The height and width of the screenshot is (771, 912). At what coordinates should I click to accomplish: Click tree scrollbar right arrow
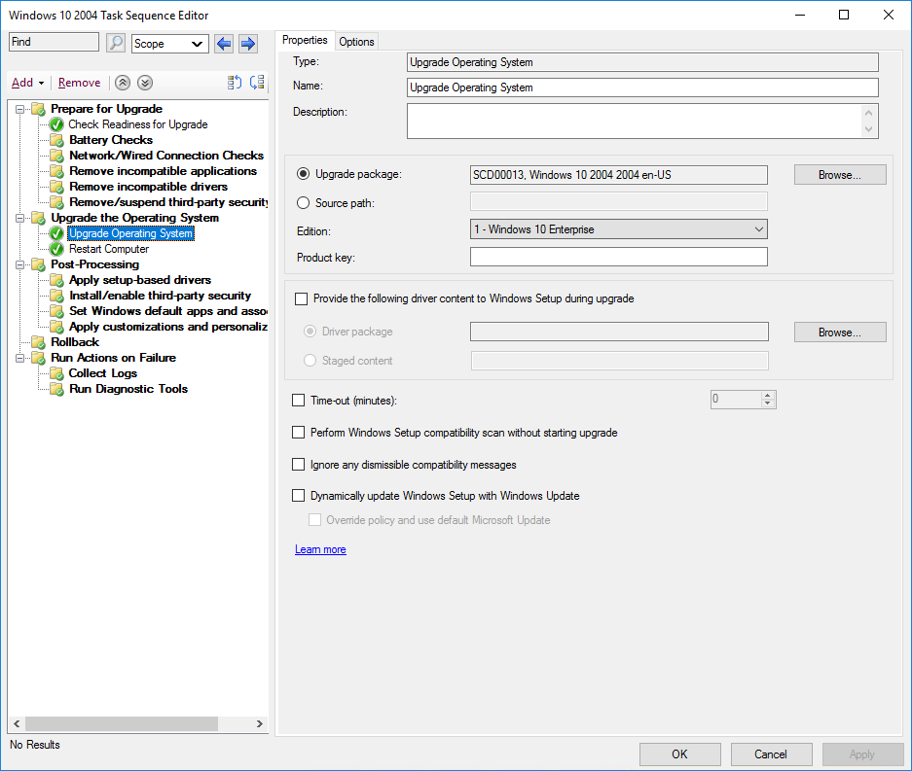pos(260,724)
